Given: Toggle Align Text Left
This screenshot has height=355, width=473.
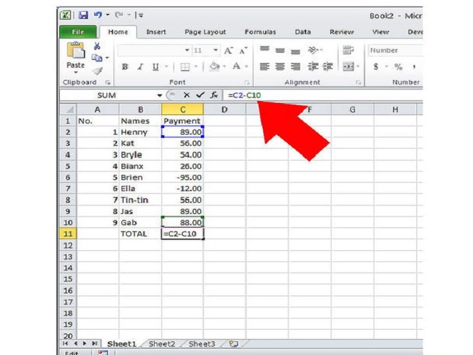Looking at the screenshot, I should (x=264, y=66).
